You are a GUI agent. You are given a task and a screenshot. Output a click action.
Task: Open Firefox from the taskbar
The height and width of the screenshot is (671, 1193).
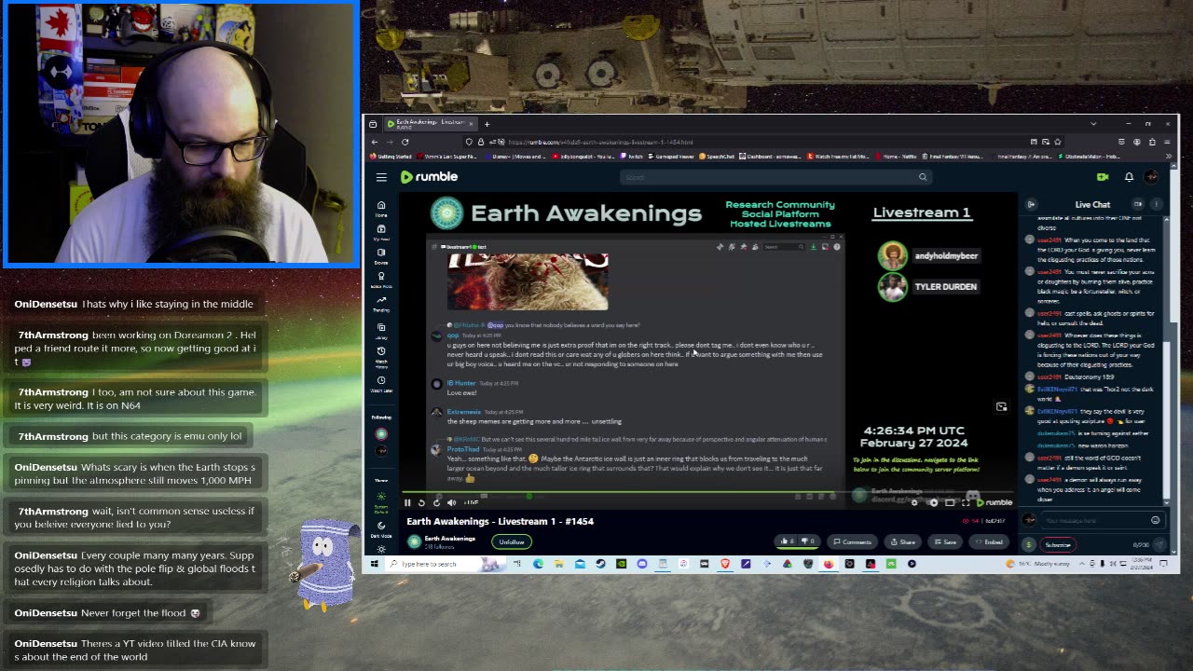coord(829,564)
